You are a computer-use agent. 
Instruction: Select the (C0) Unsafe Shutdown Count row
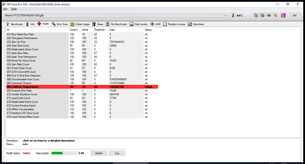pos(82,94)
